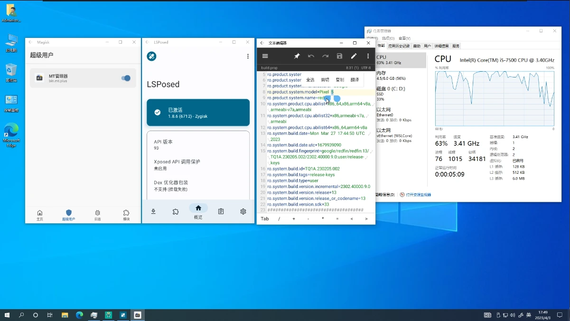Click the LSPosed round logo icon
Viewport: 570px width, 321px height.
click(151, 57)
